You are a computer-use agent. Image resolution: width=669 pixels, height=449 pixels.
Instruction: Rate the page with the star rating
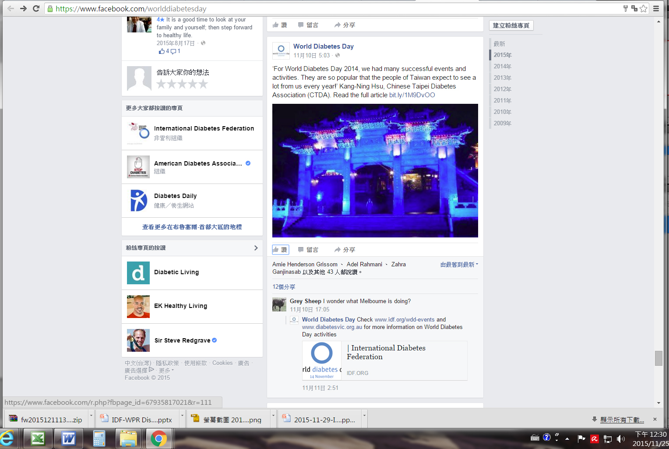pyautogui.click(x=182, y=84)
